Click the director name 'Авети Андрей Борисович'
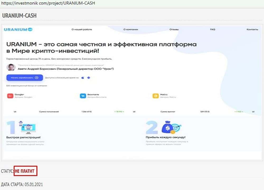The image size is (264, 190). pos(37,69)
